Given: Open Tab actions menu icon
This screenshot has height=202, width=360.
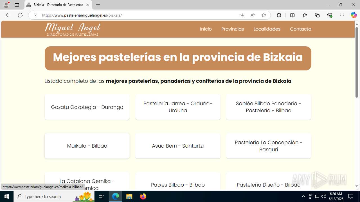Looking at the screenshot, I should 17,5.
